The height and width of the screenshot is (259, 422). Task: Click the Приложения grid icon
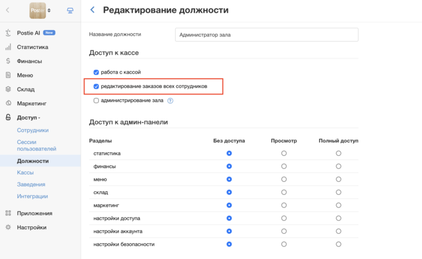[x=8, y=213]
